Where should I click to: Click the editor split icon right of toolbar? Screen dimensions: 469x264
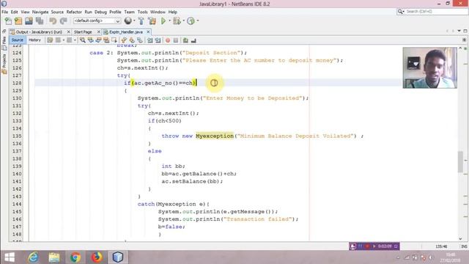coord(464,40)
